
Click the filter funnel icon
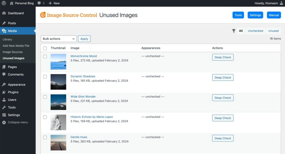(234, 31)
